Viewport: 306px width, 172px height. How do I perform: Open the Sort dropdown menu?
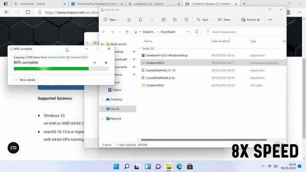pos(204,20)
